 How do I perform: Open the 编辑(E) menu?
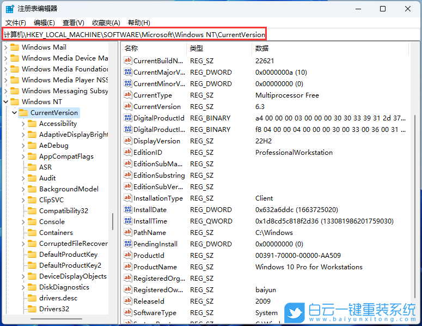coord(44,23)
